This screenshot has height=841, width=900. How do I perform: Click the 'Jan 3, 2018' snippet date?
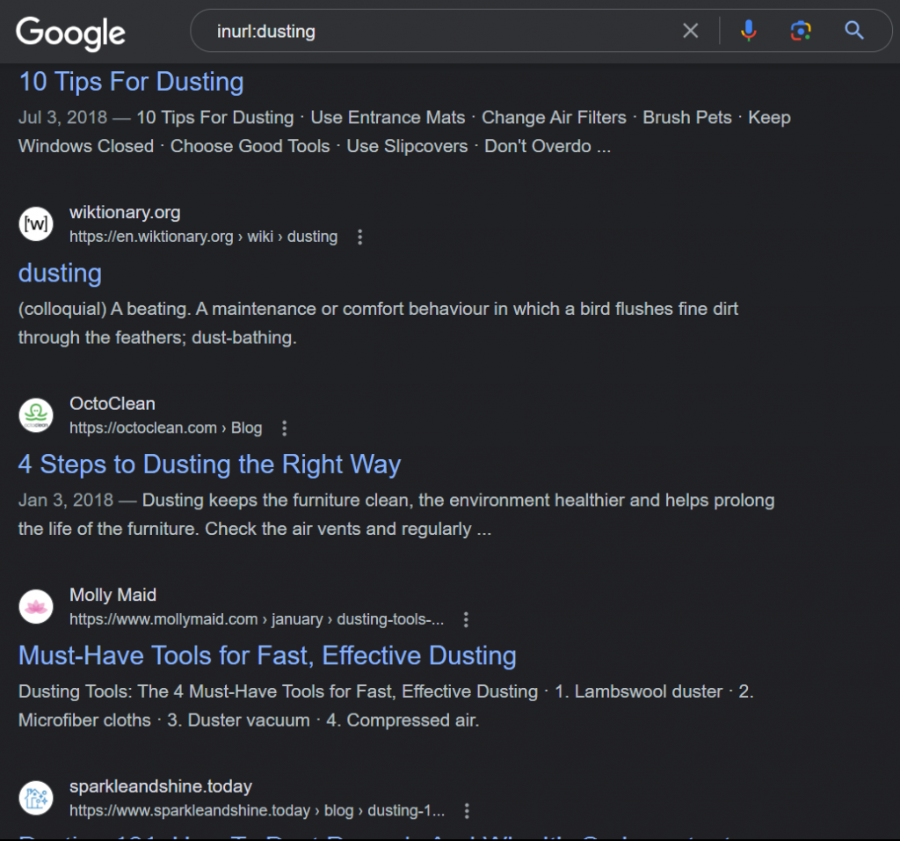66,500
